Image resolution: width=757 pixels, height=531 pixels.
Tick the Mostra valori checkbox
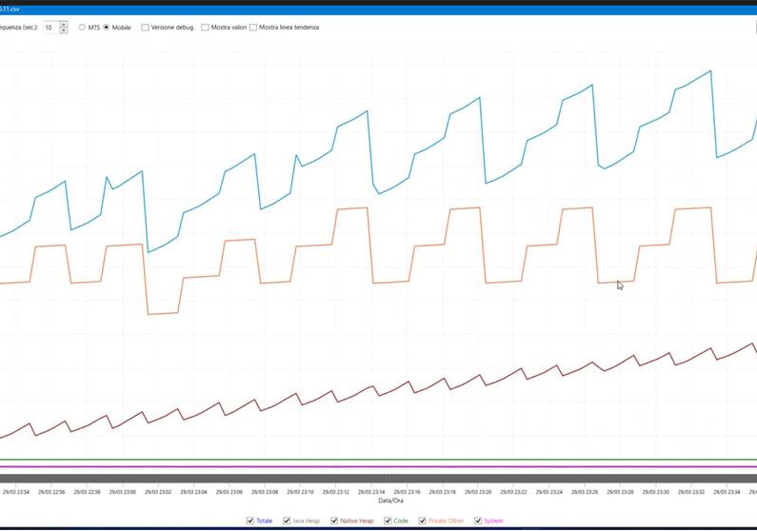[x=206, y=28]
